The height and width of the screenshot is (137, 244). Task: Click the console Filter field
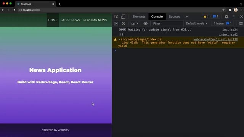point(168,24)
